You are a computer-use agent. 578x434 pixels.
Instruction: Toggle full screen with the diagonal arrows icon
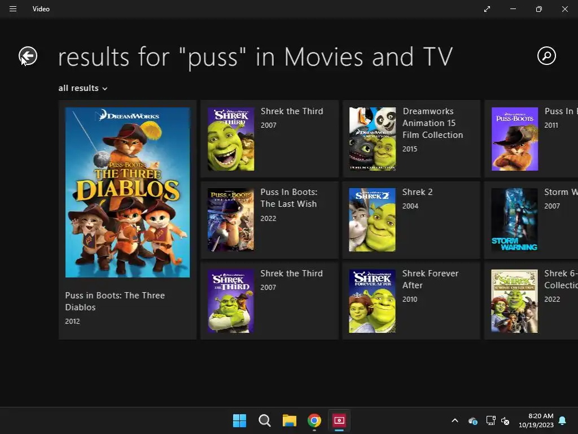coord(487,9)
